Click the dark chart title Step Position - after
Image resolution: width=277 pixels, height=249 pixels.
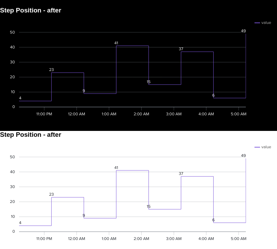pos(30,10)
